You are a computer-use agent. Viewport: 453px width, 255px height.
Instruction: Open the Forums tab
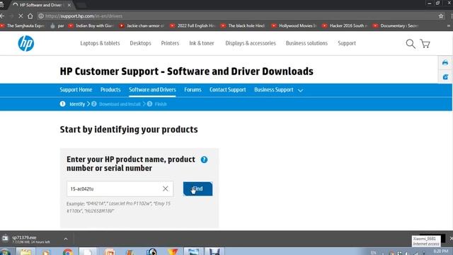[193, 90]
